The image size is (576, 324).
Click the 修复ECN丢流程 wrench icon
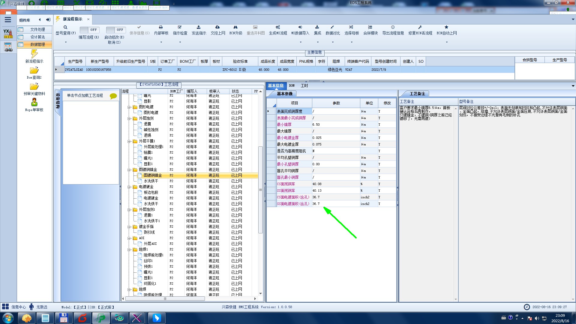(x=420, y=27)
